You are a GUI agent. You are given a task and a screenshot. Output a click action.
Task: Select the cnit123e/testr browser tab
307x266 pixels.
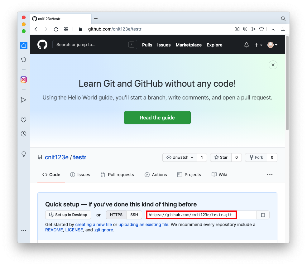(60, 19)
